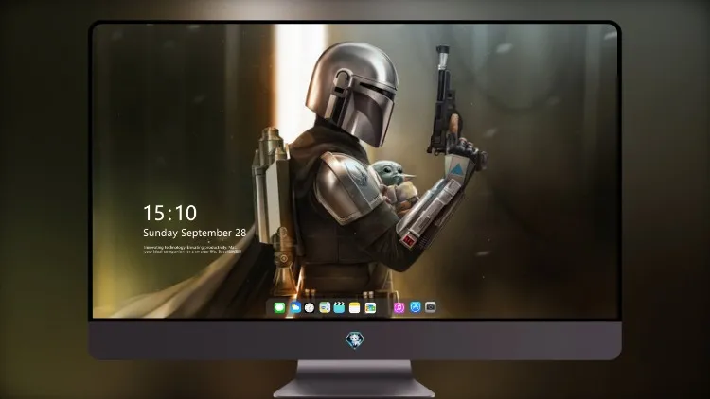Open the green Messages app in the dock

(279, 307)
